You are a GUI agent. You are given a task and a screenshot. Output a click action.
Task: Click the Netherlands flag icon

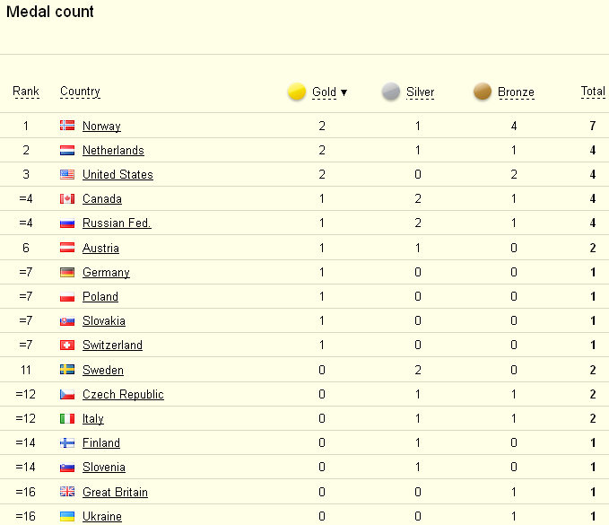point(67,150)
